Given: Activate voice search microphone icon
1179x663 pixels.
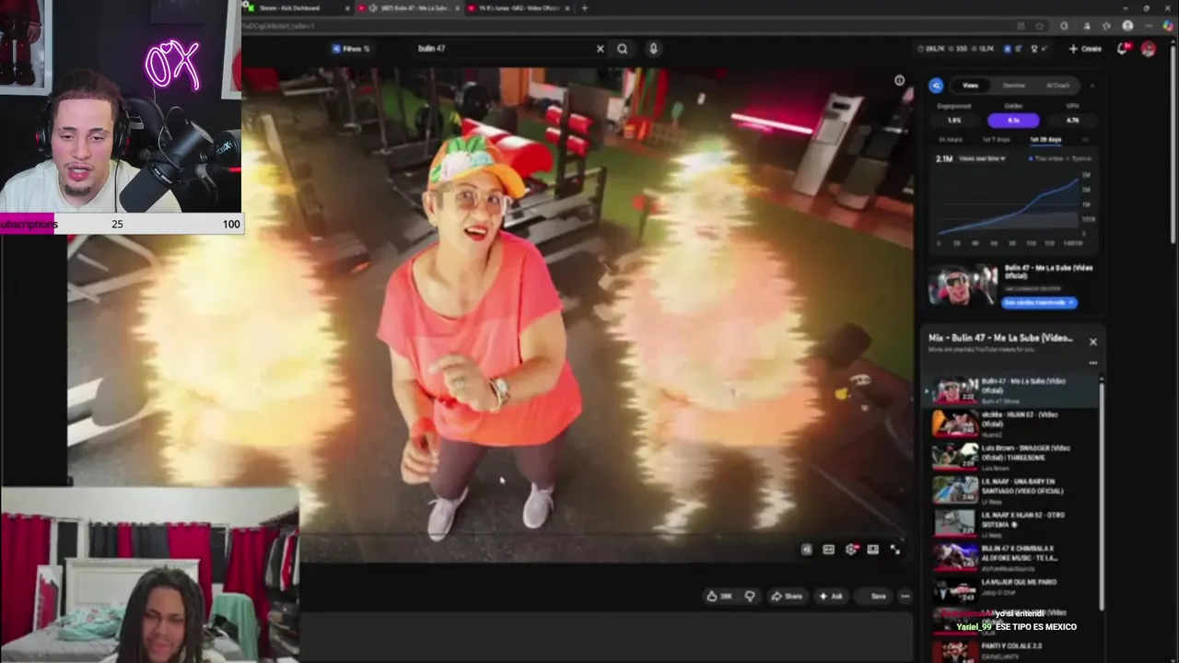Looking at the screenshot, I should pos(653,49).
